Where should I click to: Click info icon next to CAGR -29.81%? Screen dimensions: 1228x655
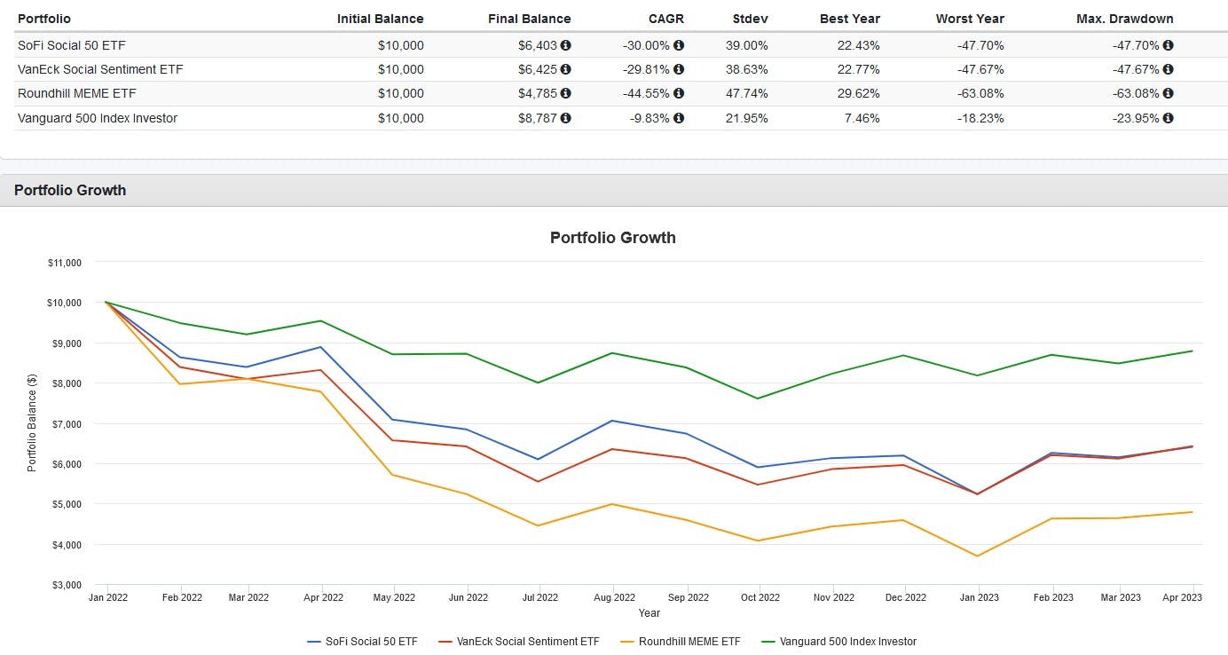coord(679,69)
